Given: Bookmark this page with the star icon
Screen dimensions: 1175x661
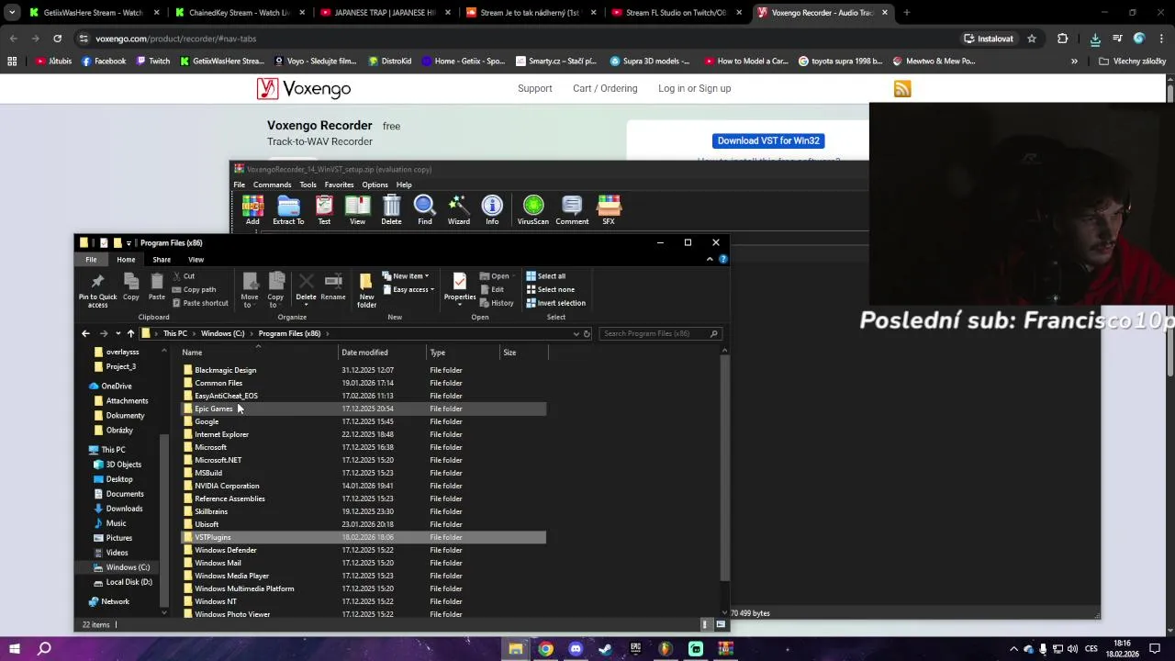Looking at the screenshot, I should [x=1032, y=39].
